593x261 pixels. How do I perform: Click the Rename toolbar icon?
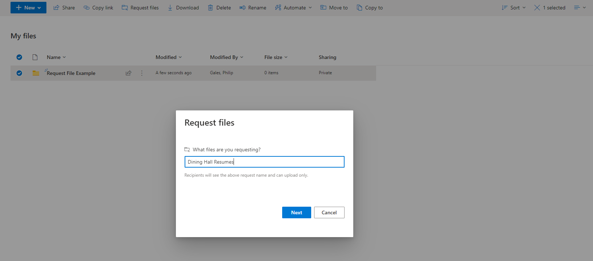point(242,8)
